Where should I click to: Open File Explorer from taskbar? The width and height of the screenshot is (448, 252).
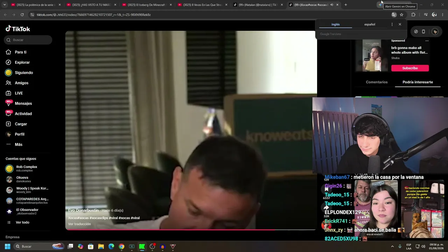pos(101,246)
